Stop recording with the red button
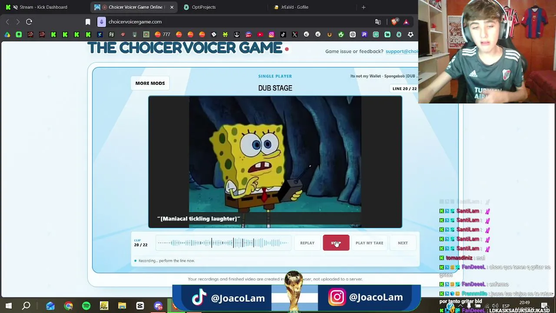The image size is (556, 313). (x=336, y=243)
